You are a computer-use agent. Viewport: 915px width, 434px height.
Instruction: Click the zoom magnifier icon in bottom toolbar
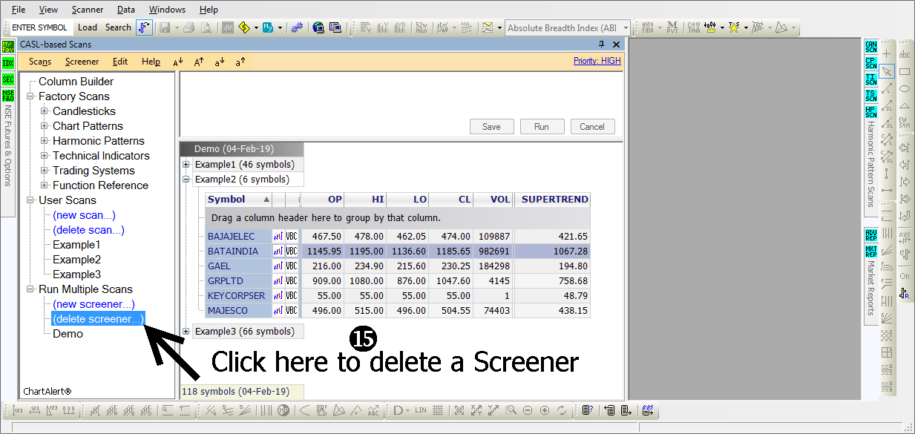point(511,410)
